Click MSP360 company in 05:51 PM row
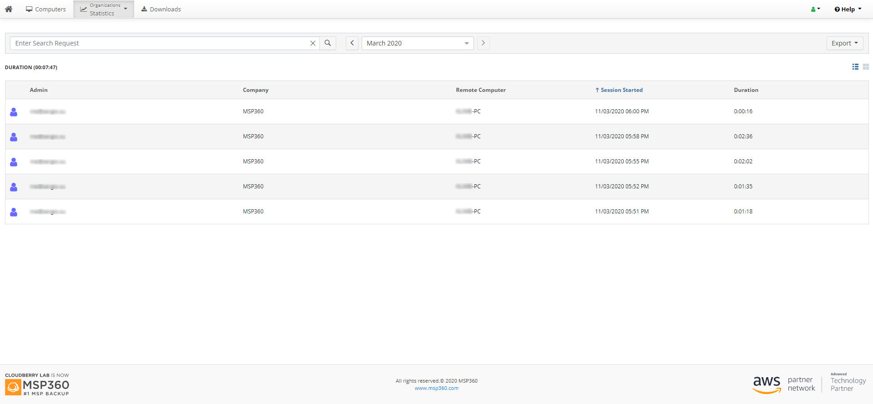 click(x=253, y=212)
